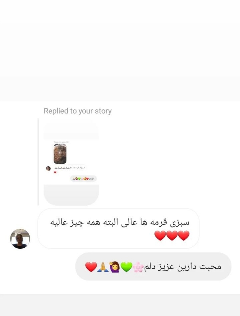Select the sent reply bubble محبت دارین عزیز دلم

point(153,266)
